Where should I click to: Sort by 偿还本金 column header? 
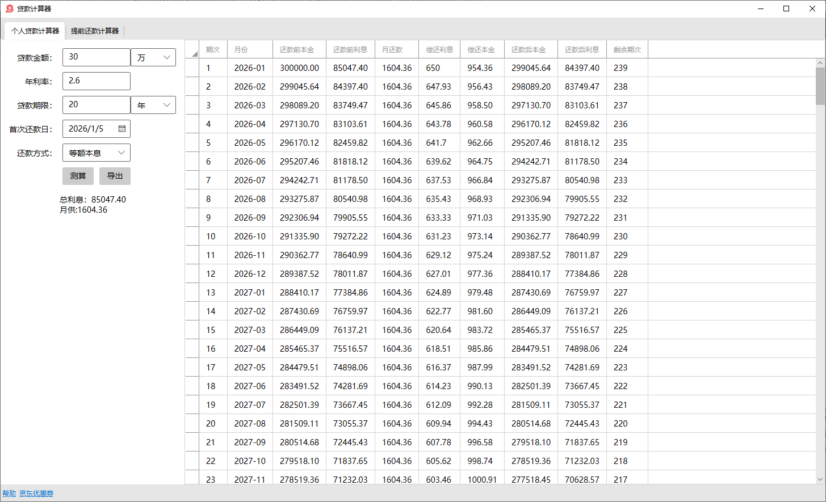[x=482, y=49]
